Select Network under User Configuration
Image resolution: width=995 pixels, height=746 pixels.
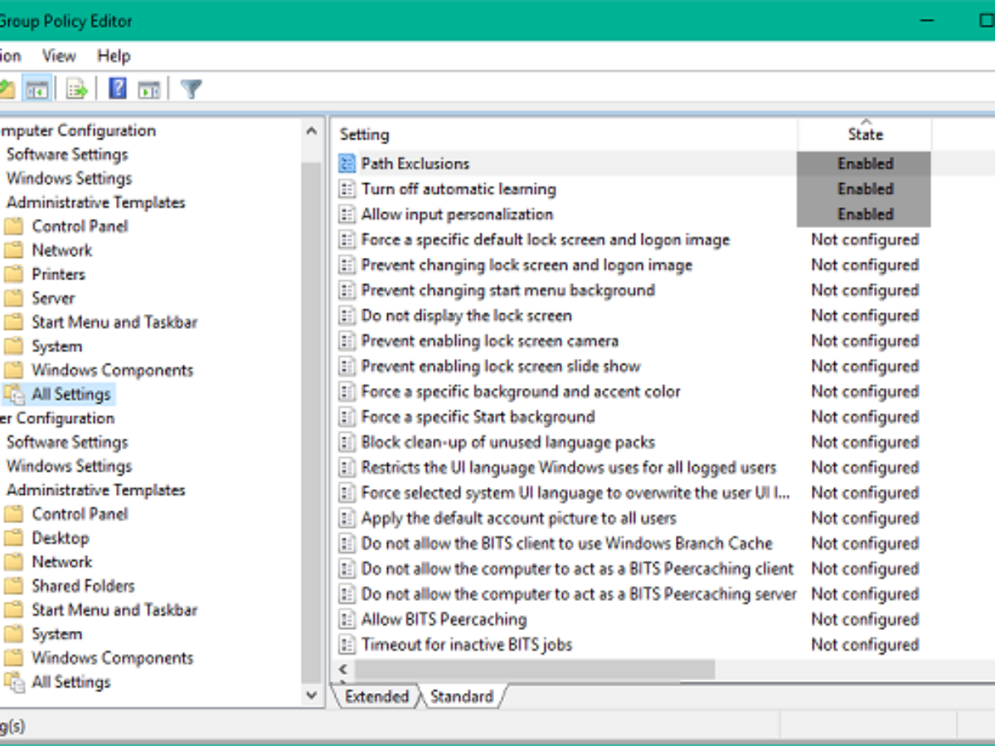tap(61, 562)
